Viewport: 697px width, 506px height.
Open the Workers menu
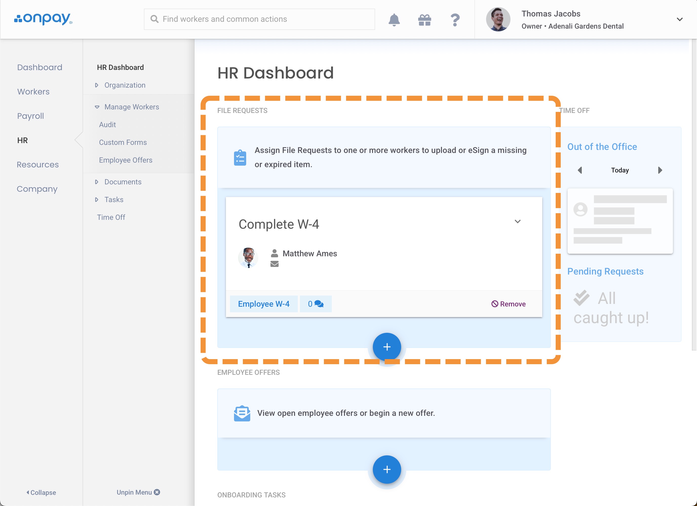pos(33,92)
